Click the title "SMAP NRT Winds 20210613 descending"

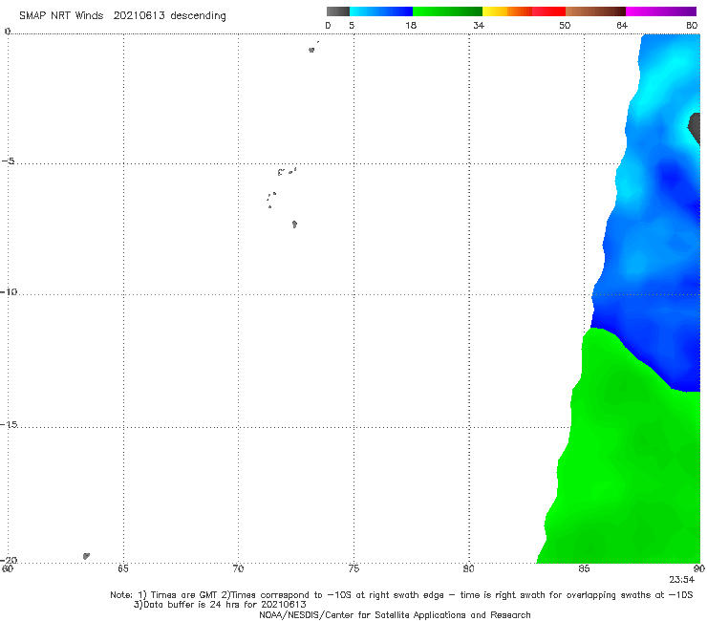click(122, 15)
